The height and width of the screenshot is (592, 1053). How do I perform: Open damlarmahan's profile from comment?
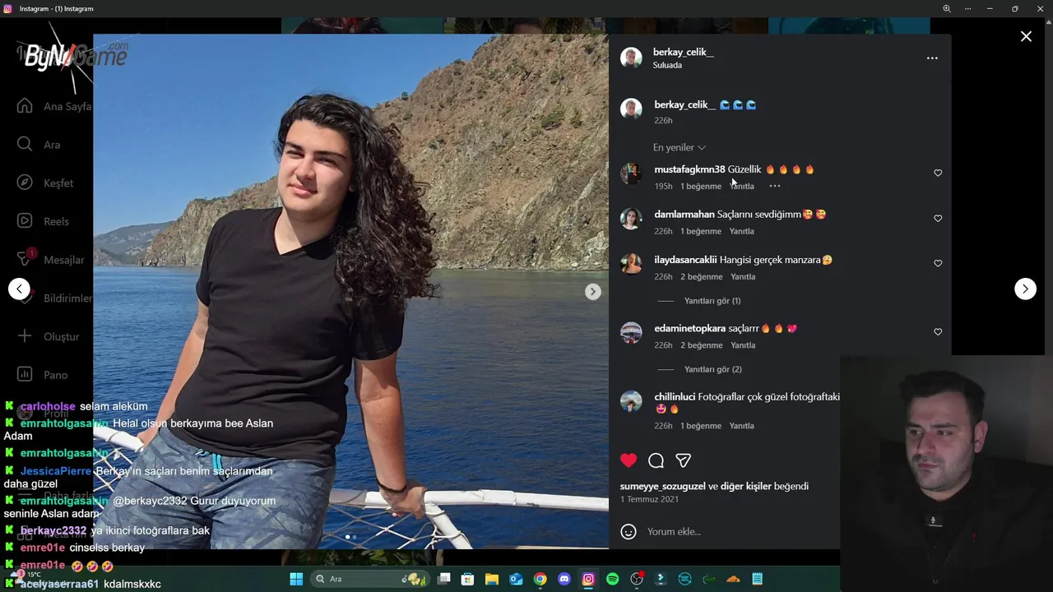pyautogui.click(x=684, y=215)
